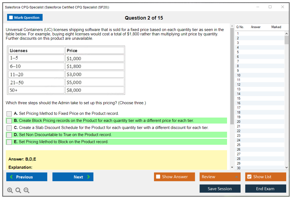This screenshot has height=200, width=293.
Task: Toggle the Show Answer checkbox
Action: point(158,177)
